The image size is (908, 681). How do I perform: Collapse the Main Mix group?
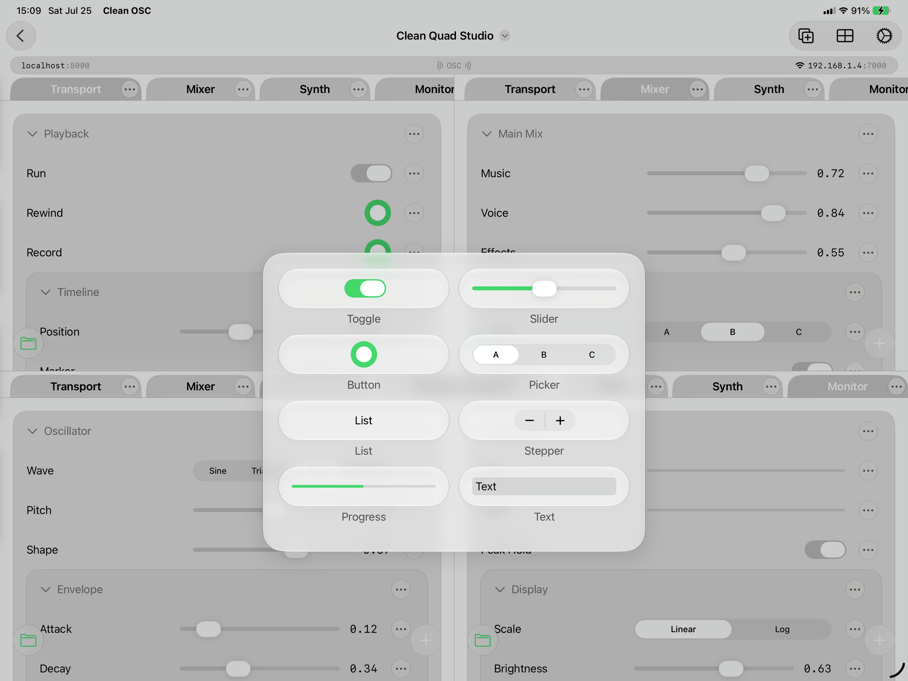pyautogui.click(x=486, y=134)
